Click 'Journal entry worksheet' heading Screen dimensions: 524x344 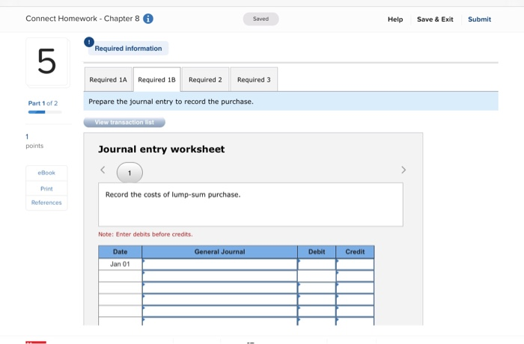point(162,149)
